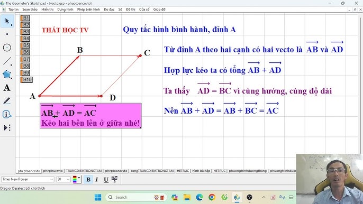
Task: Select the Information tool
Action: point(7,114)
